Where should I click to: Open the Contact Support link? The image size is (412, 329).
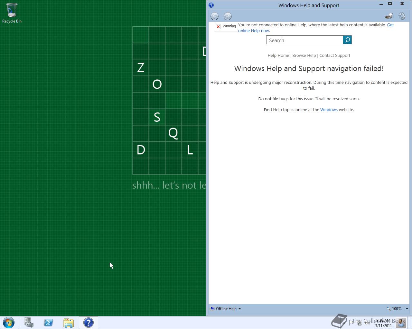[x=335, y=55]
